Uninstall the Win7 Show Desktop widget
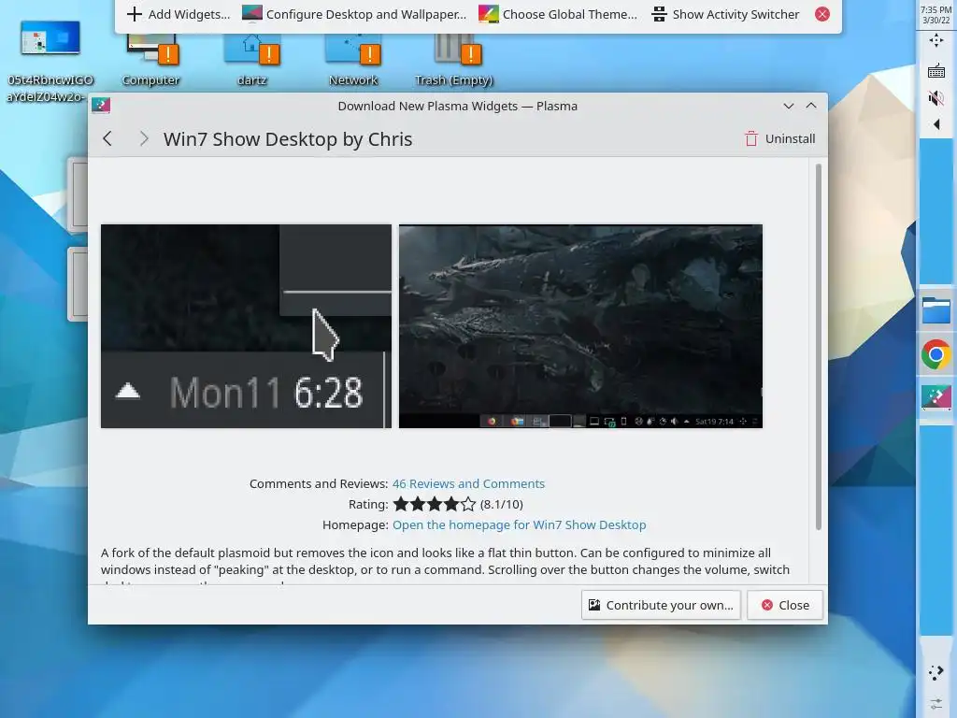 780,138
